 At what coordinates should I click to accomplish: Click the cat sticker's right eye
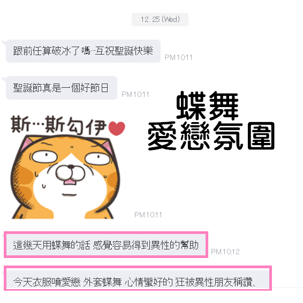97,159
